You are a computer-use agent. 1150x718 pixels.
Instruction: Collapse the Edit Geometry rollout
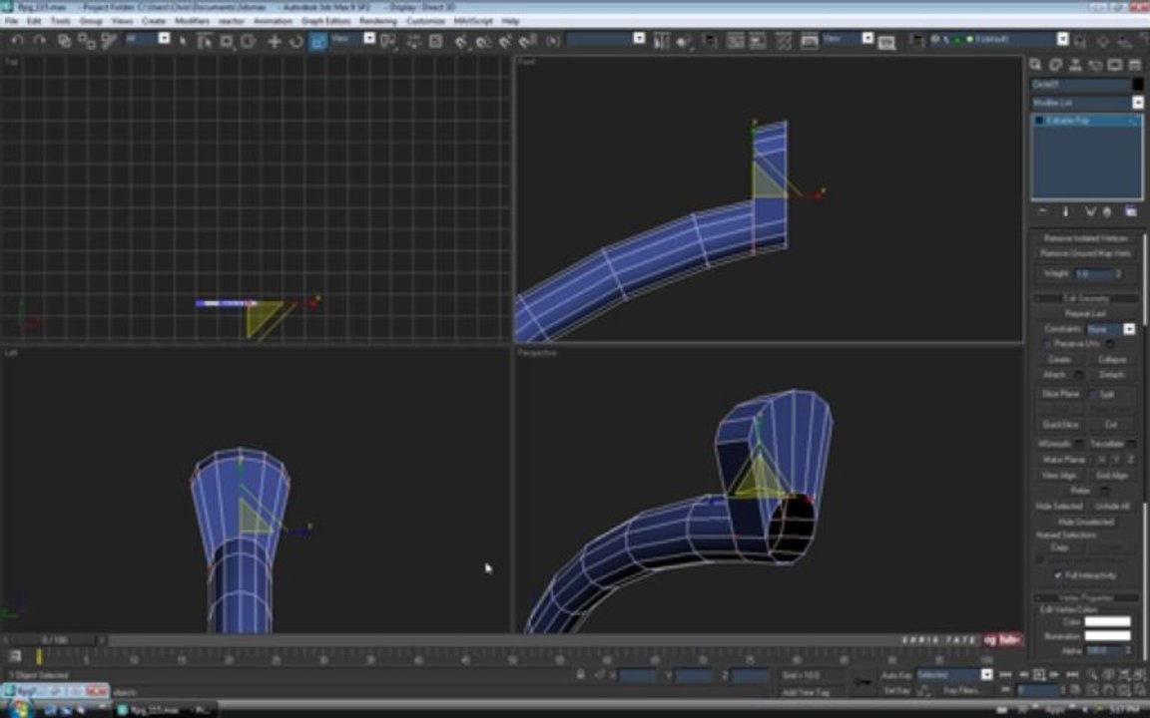[1085, 298]
